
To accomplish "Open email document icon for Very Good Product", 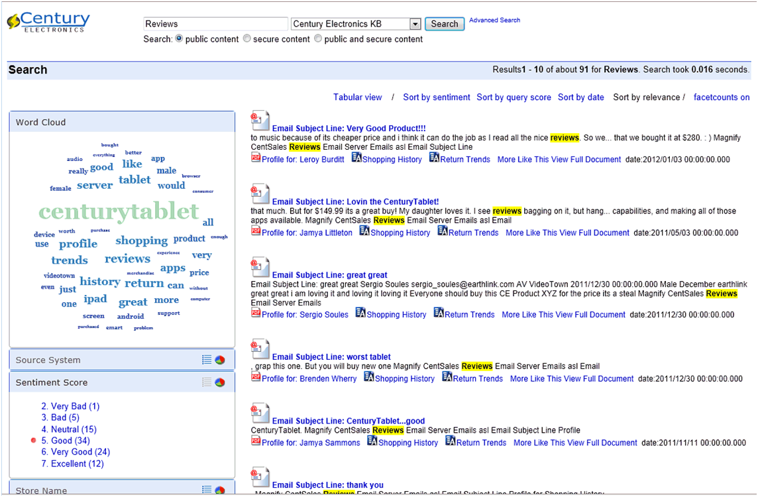I will click(260, 121).
